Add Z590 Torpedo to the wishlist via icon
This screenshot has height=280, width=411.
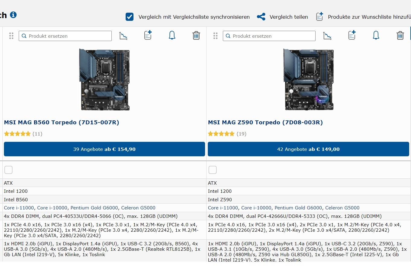point(352,35)
